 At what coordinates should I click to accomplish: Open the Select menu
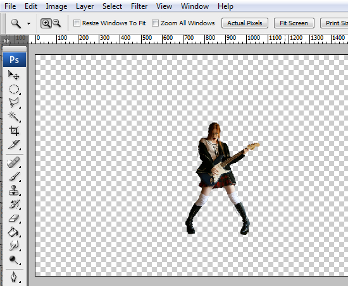click(112, 6)
